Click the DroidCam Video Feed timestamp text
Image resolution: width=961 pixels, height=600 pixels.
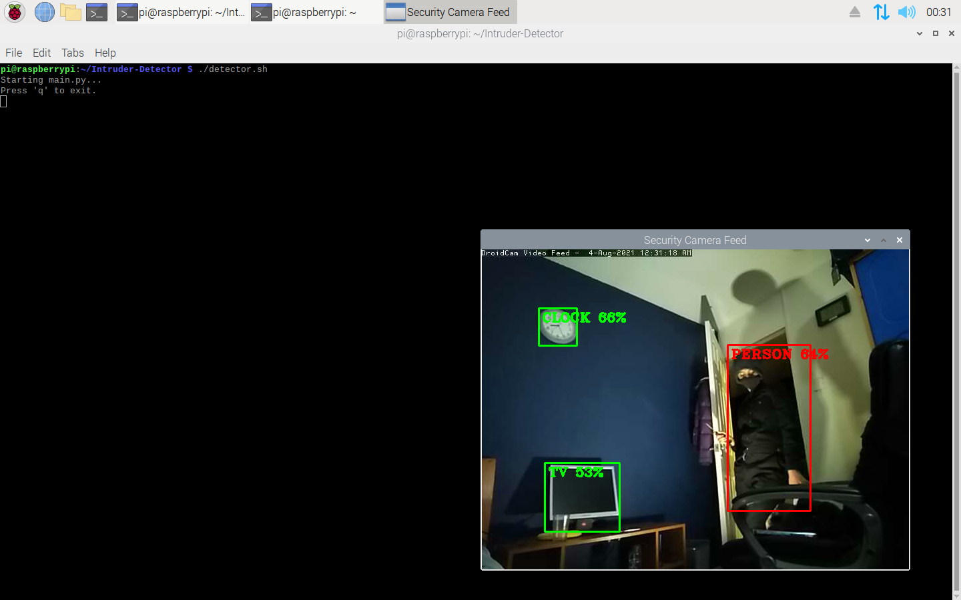click(x=587, y=253)
